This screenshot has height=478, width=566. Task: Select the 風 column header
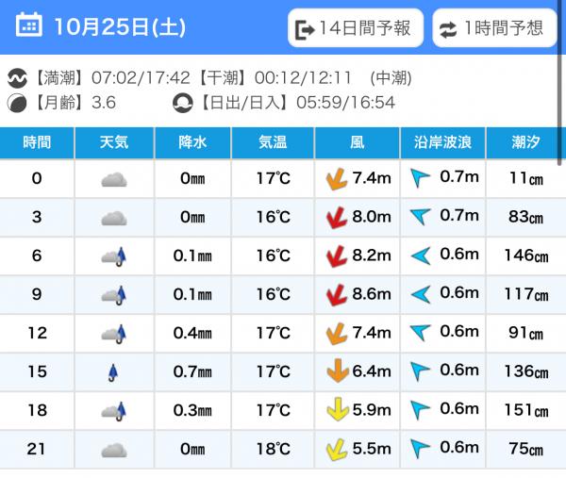coord(357,143)
